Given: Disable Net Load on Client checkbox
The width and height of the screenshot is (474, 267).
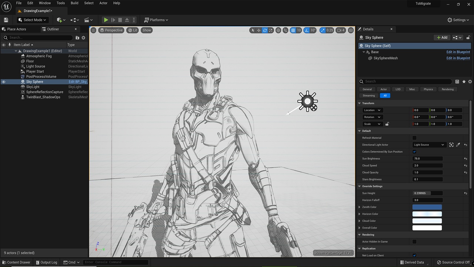Looking at the screenshot, I should [x=414, y=255].
